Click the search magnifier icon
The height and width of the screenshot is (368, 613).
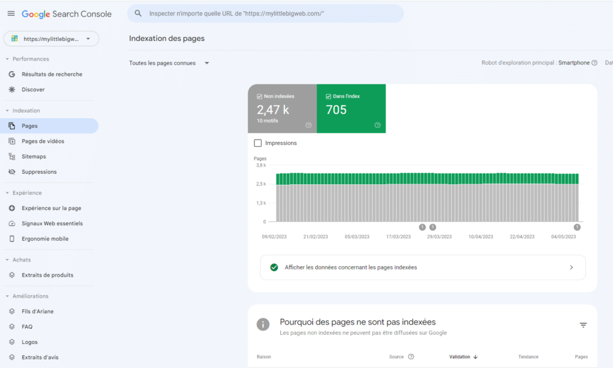(138, 13)
